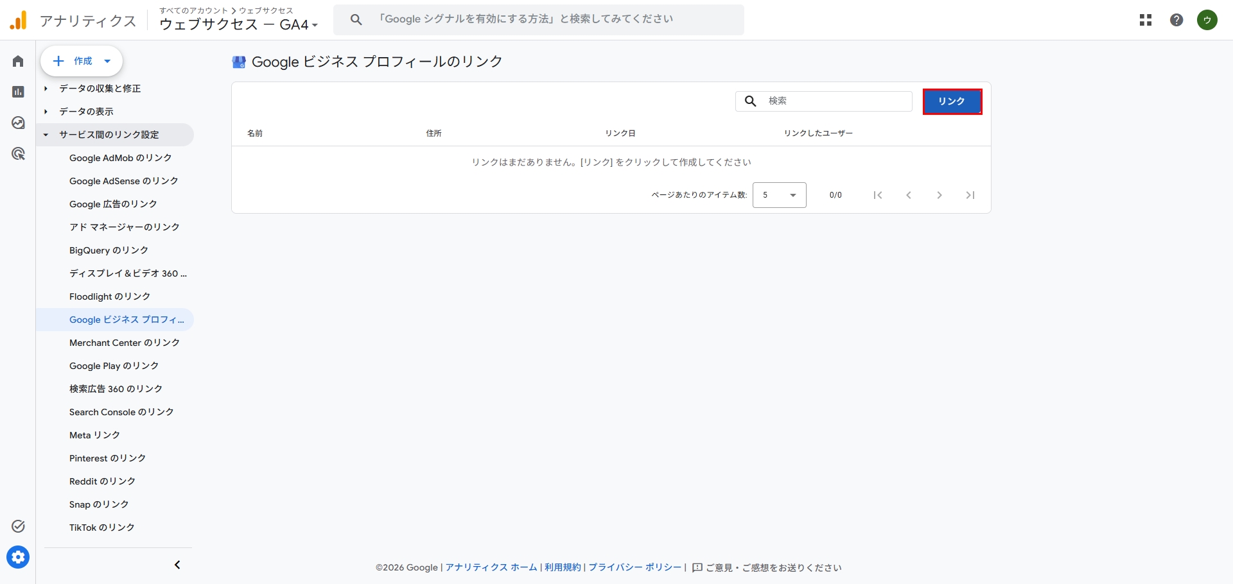Open the Google apps grid icon
Screen dimensions: 1233x584
coord(1146,20)
